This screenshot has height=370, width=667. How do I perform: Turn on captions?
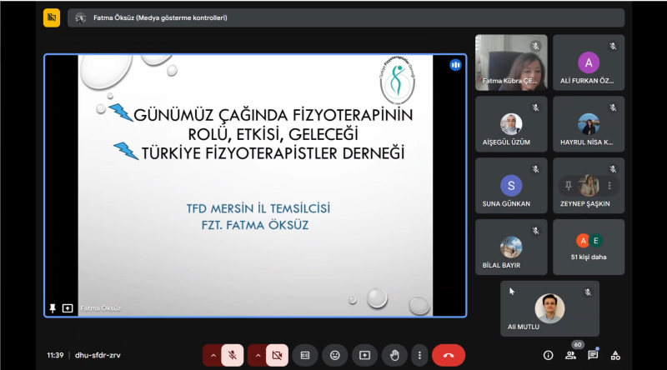tap(305, 355)
